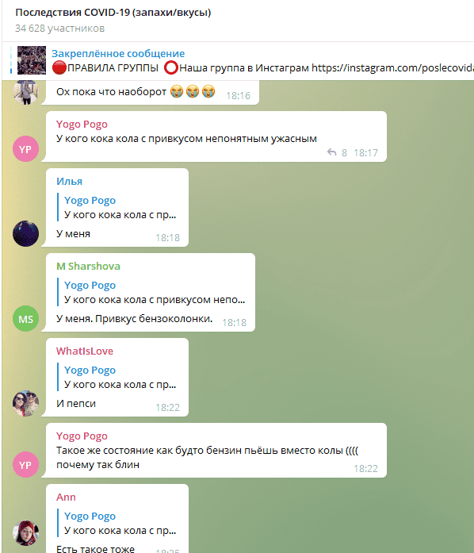Jump to quoted message in M Sharshova's reply
Viewport: 474px width, 553px height.
[x=153, y=293]
